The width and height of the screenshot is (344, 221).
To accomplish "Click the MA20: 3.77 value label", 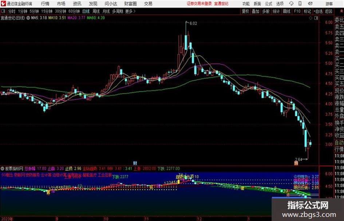I will pos(76,18).
